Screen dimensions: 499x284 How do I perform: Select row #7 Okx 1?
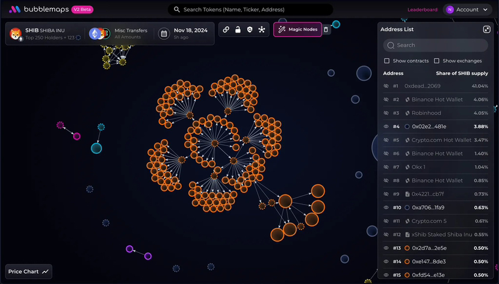[x=435, y=167]
